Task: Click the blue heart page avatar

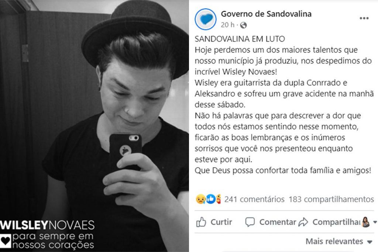Action: click(206, 19)
